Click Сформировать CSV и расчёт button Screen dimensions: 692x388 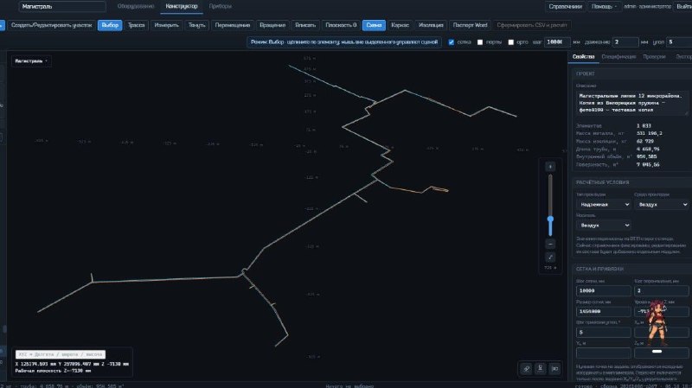(x=532, y=25)
